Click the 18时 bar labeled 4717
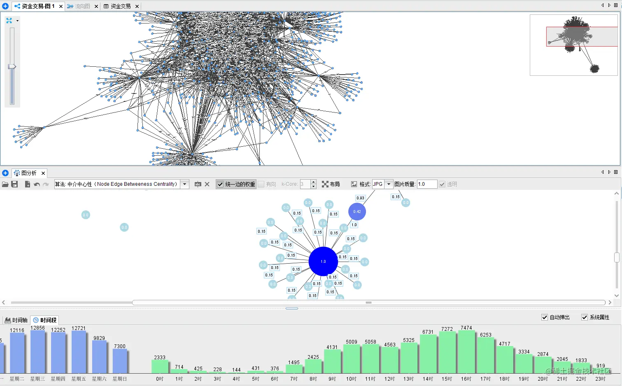The width and height of the screenshot is (622, 386). 505,360
